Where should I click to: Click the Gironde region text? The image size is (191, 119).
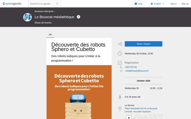[128, 112]
